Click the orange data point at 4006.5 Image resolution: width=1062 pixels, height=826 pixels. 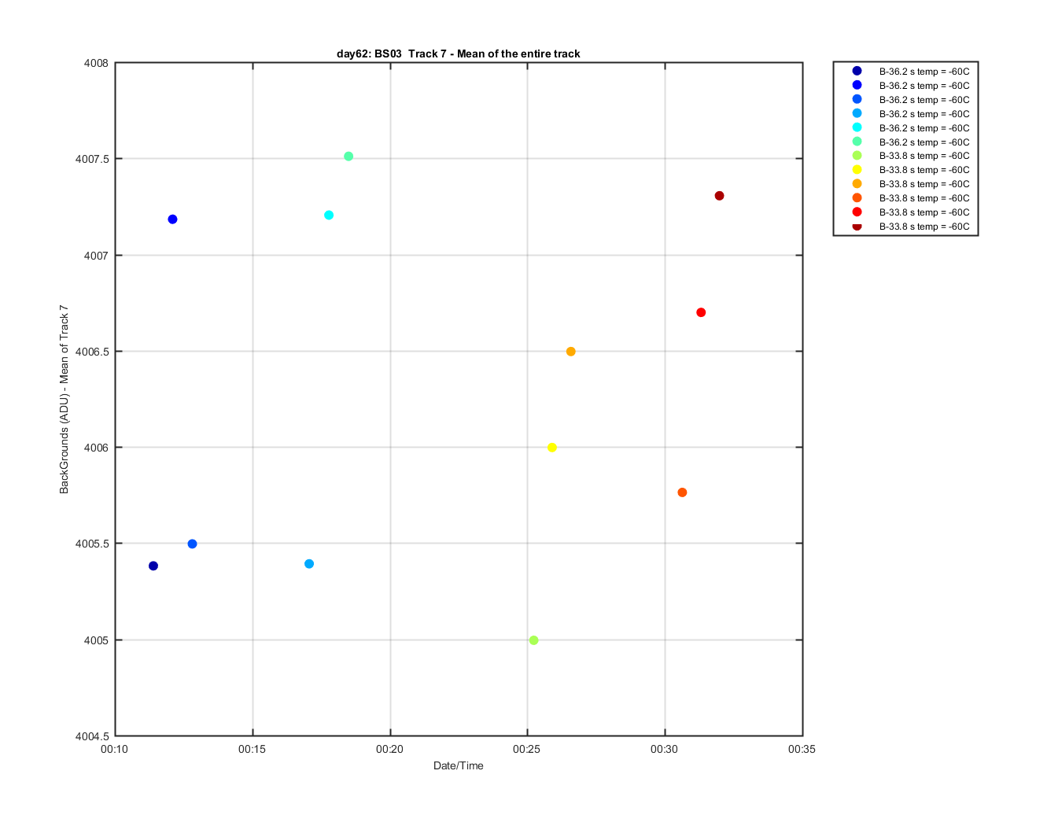(x=571, y=352)
